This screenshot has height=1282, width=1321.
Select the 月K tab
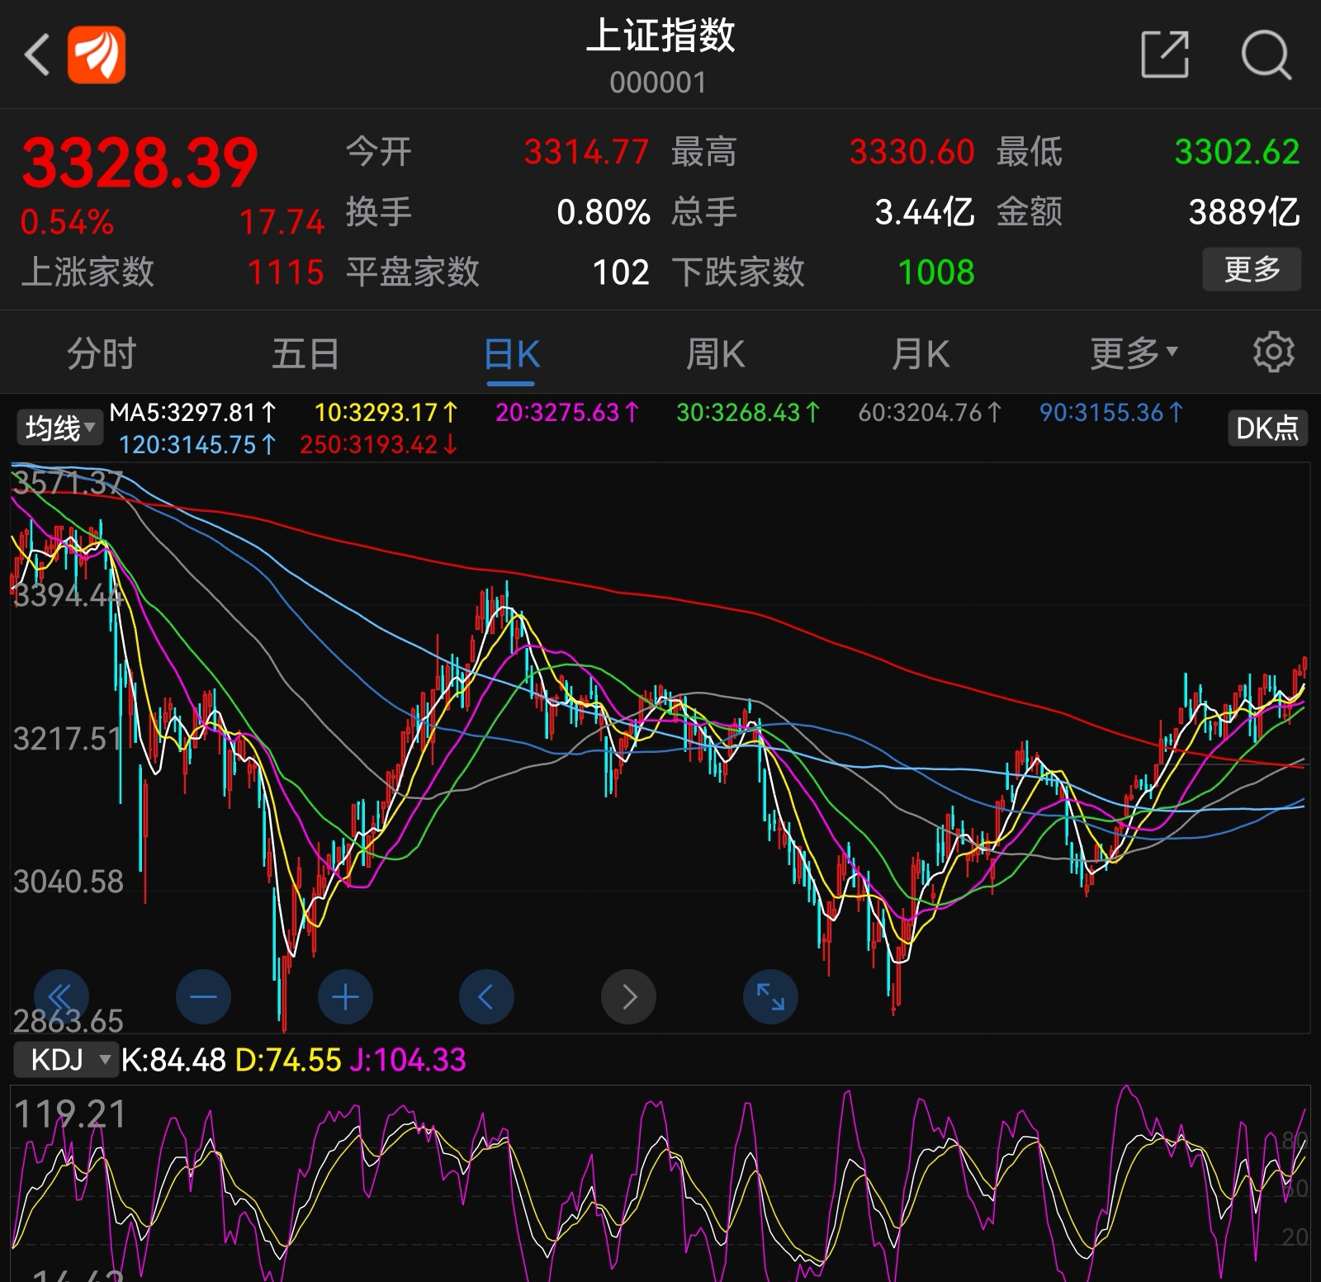point(921,353)
